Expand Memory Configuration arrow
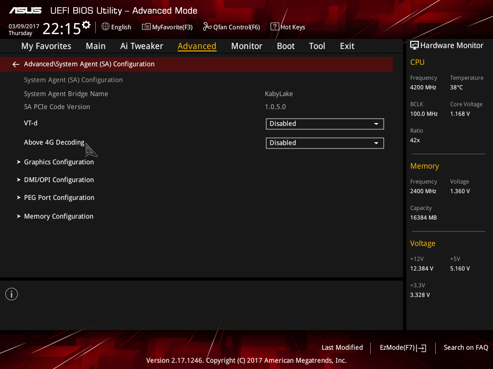Image resolution: width=493 pixels, height=369 pixels. [19, 216]
